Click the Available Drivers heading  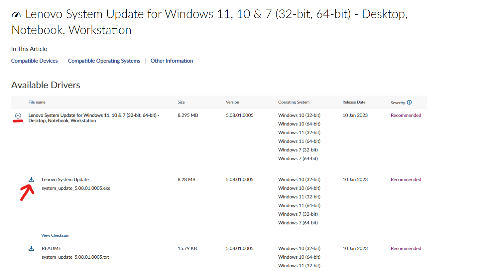click(46, 85)
